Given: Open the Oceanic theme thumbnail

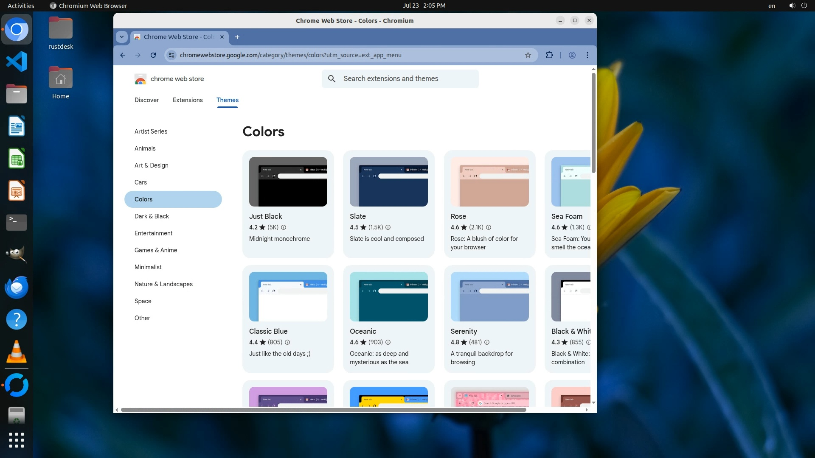Looking at the screenshot, I should coord(388,297).
